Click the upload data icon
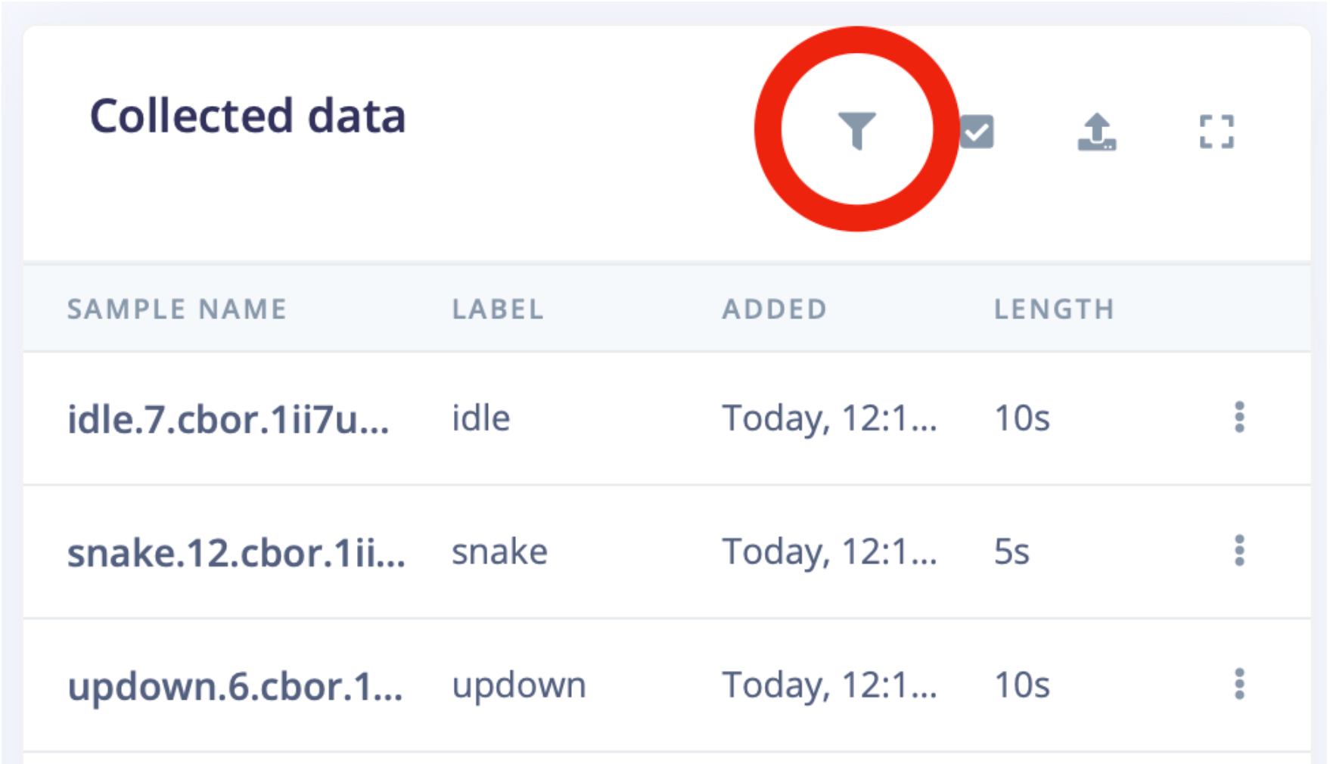This screenshot has height=764, width=1330. pos(1097,132)
